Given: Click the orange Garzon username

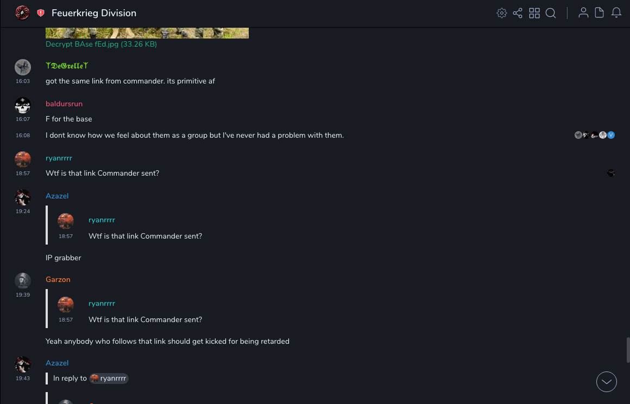Looking at the screenshot, I should (58, 279).
